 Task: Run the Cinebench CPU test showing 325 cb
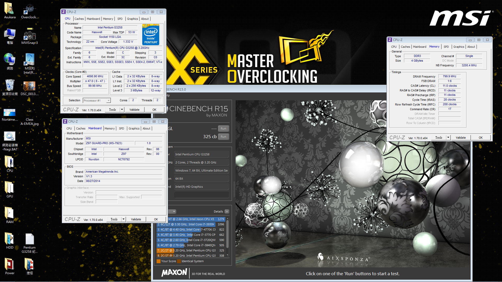[223, 137]
